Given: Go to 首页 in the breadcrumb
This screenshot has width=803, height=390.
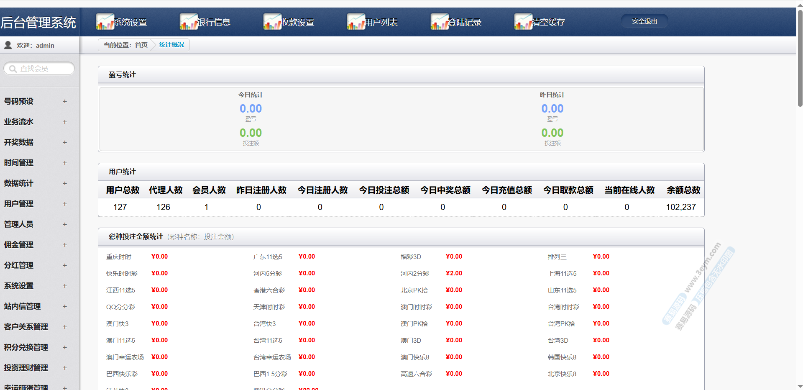Looking at the screenshot, I should pyautogui.click(x=141, y=45).
